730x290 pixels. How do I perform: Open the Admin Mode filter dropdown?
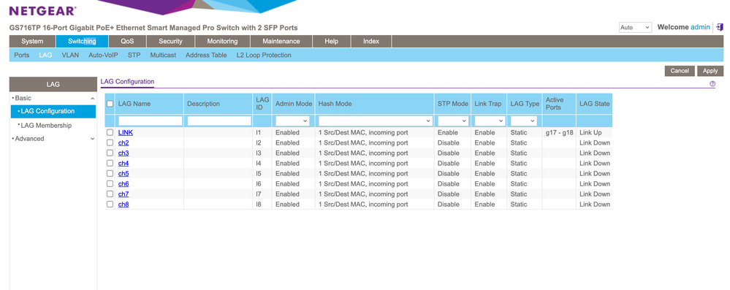pos(293,121)
